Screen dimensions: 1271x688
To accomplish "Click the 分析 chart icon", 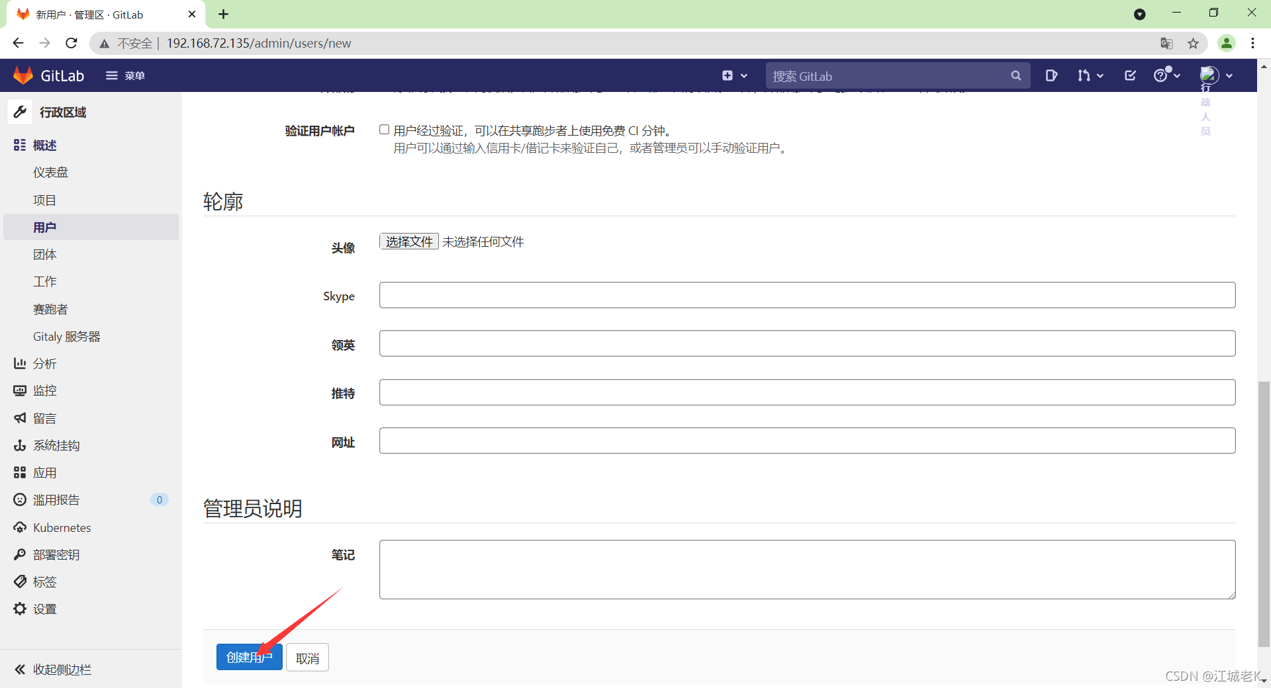I will pyautogui.click(x=20, y=363).
